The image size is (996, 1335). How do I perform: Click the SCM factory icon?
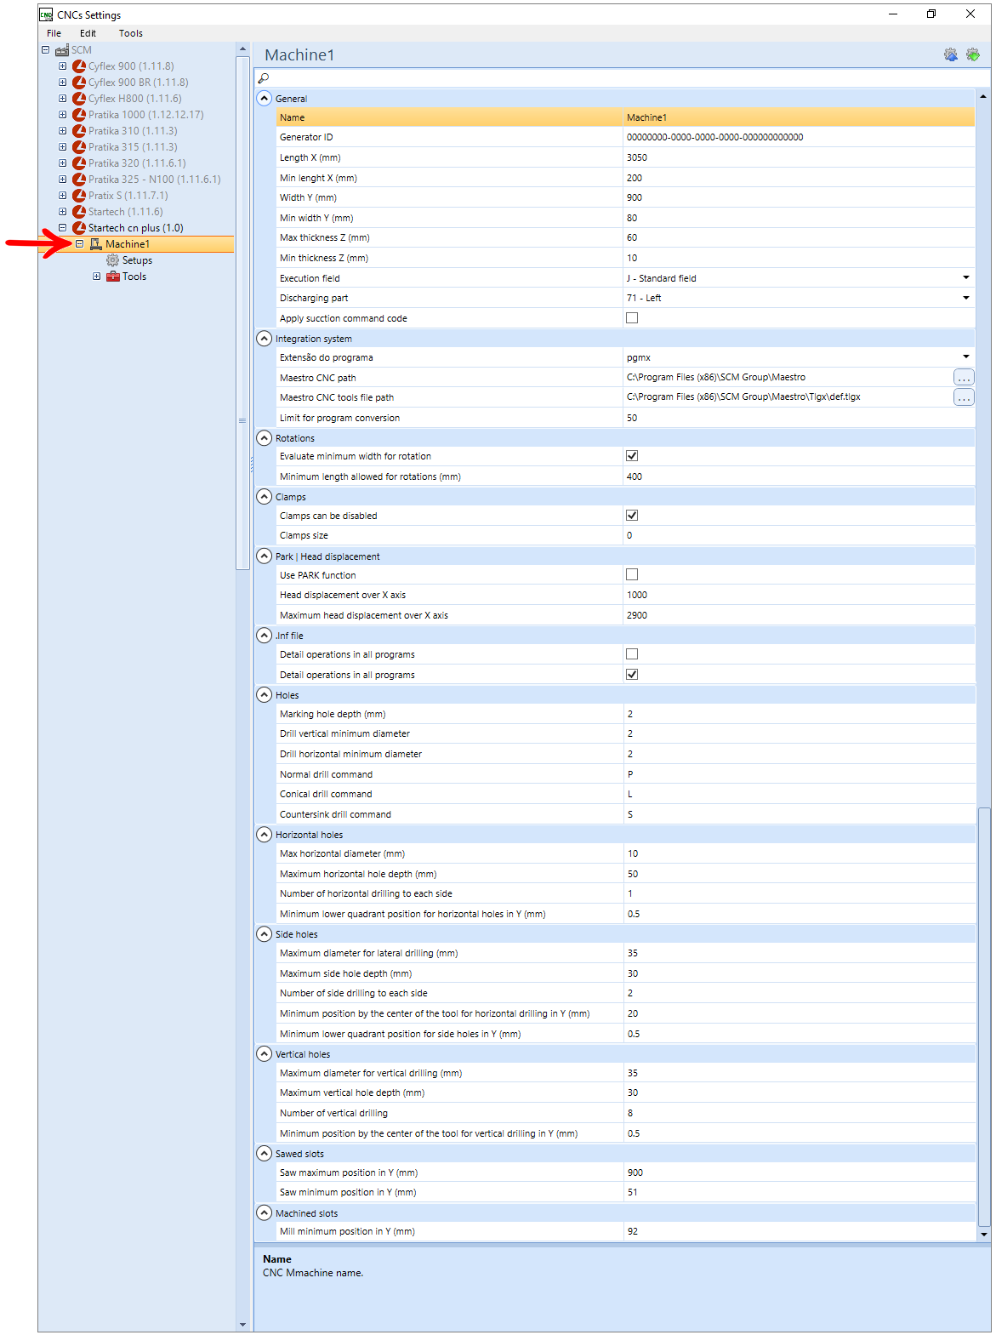pos(62,50)
